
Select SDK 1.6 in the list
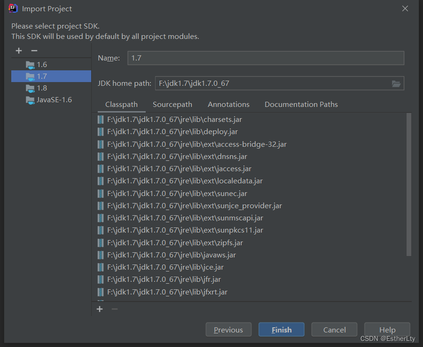51,65
